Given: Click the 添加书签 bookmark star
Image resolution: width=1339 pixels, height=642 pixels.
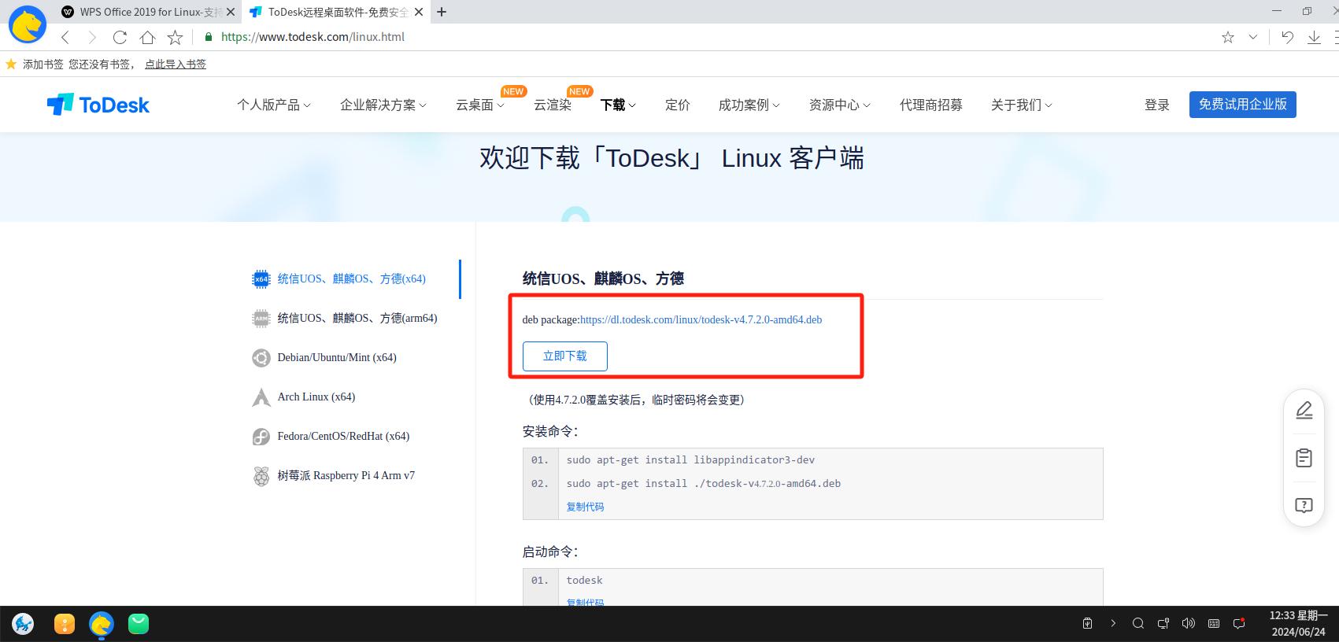Looking at the screenshot, I should (x=11, y=64).
